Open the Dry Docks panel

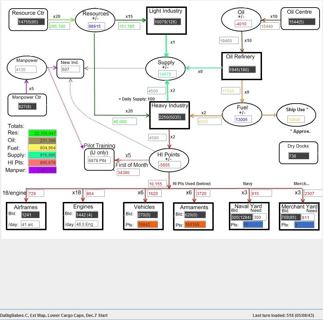pyautogui.click(x=298, y=152)
